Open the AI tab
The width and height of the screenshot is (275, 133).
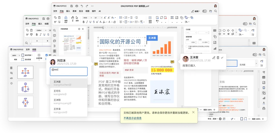click(x=100, y=11)
